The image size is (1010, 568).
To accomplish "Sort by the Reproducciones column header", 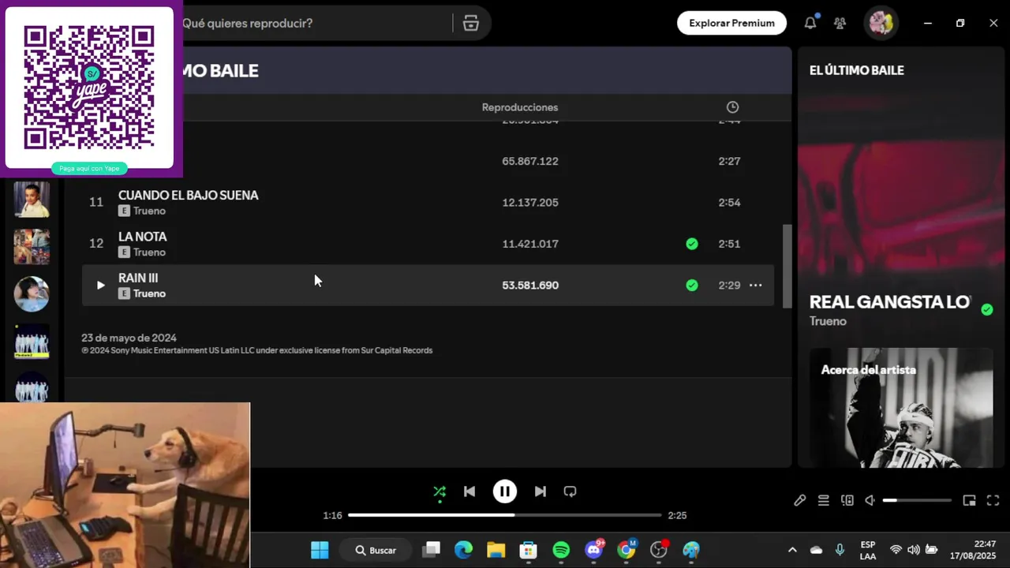I will pyautogui.click(x=520, y=107).
